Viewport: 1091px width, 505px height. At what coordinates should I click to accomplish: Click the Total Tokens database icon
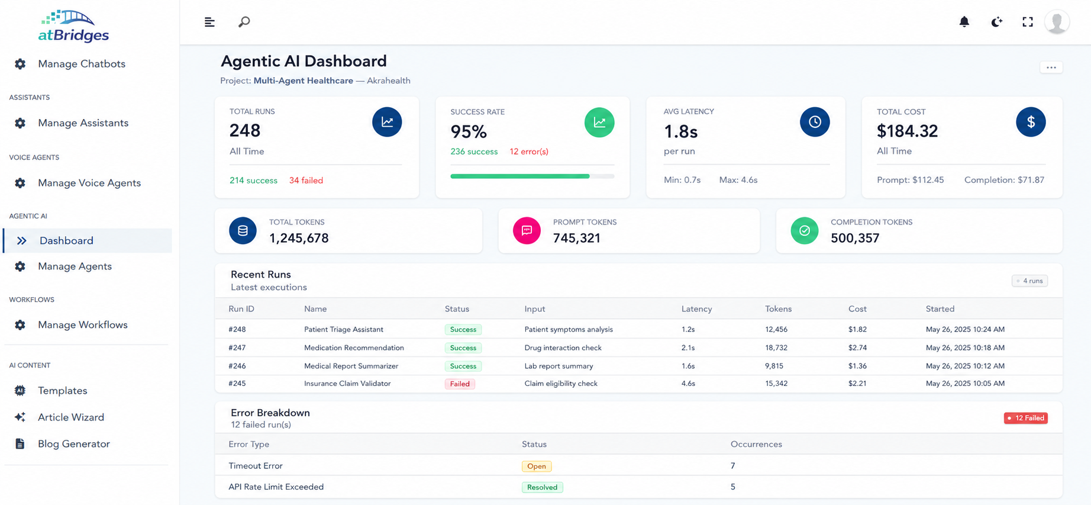[x=243, y=230]
